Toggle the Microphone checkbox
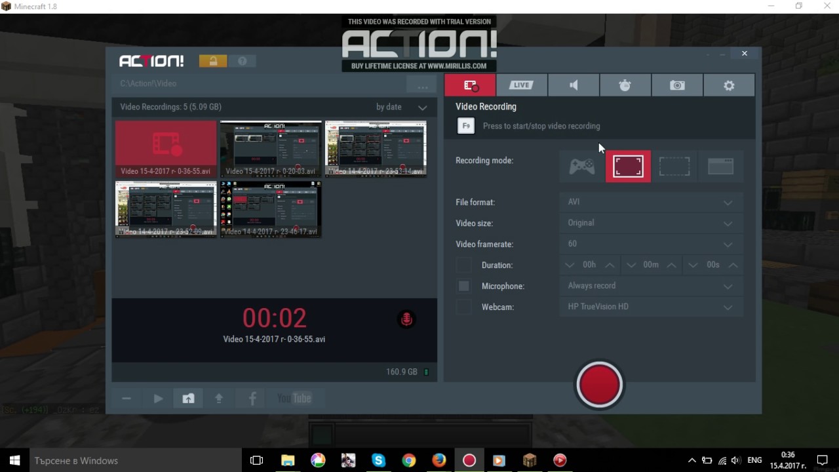The width and height of the screenshot is (839, 472). click(463, 286)
